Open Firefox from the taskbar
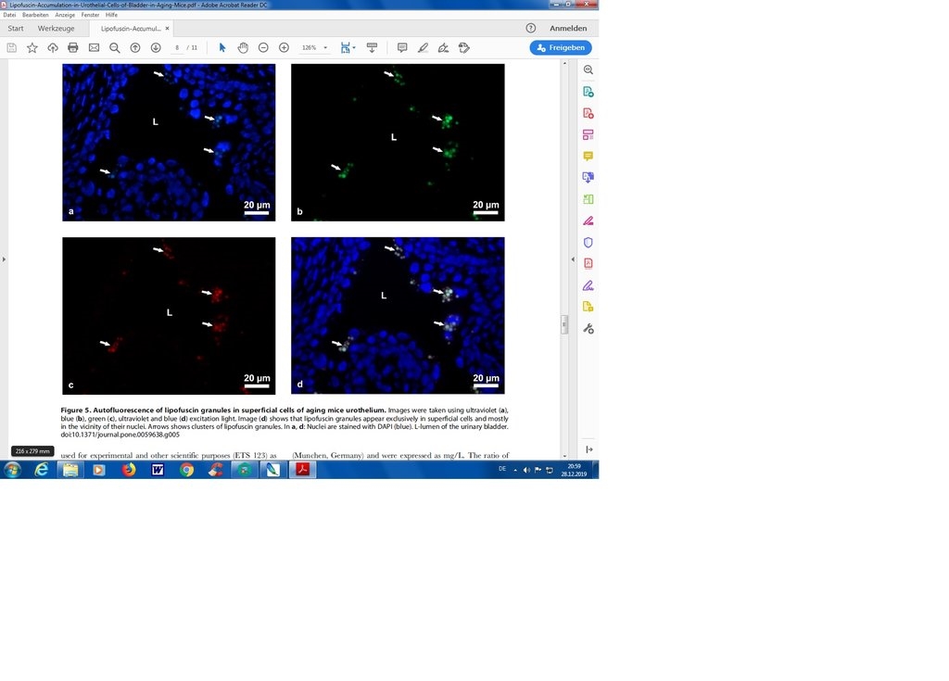This screenshot has width=949, height=681. tap(128, 470)
